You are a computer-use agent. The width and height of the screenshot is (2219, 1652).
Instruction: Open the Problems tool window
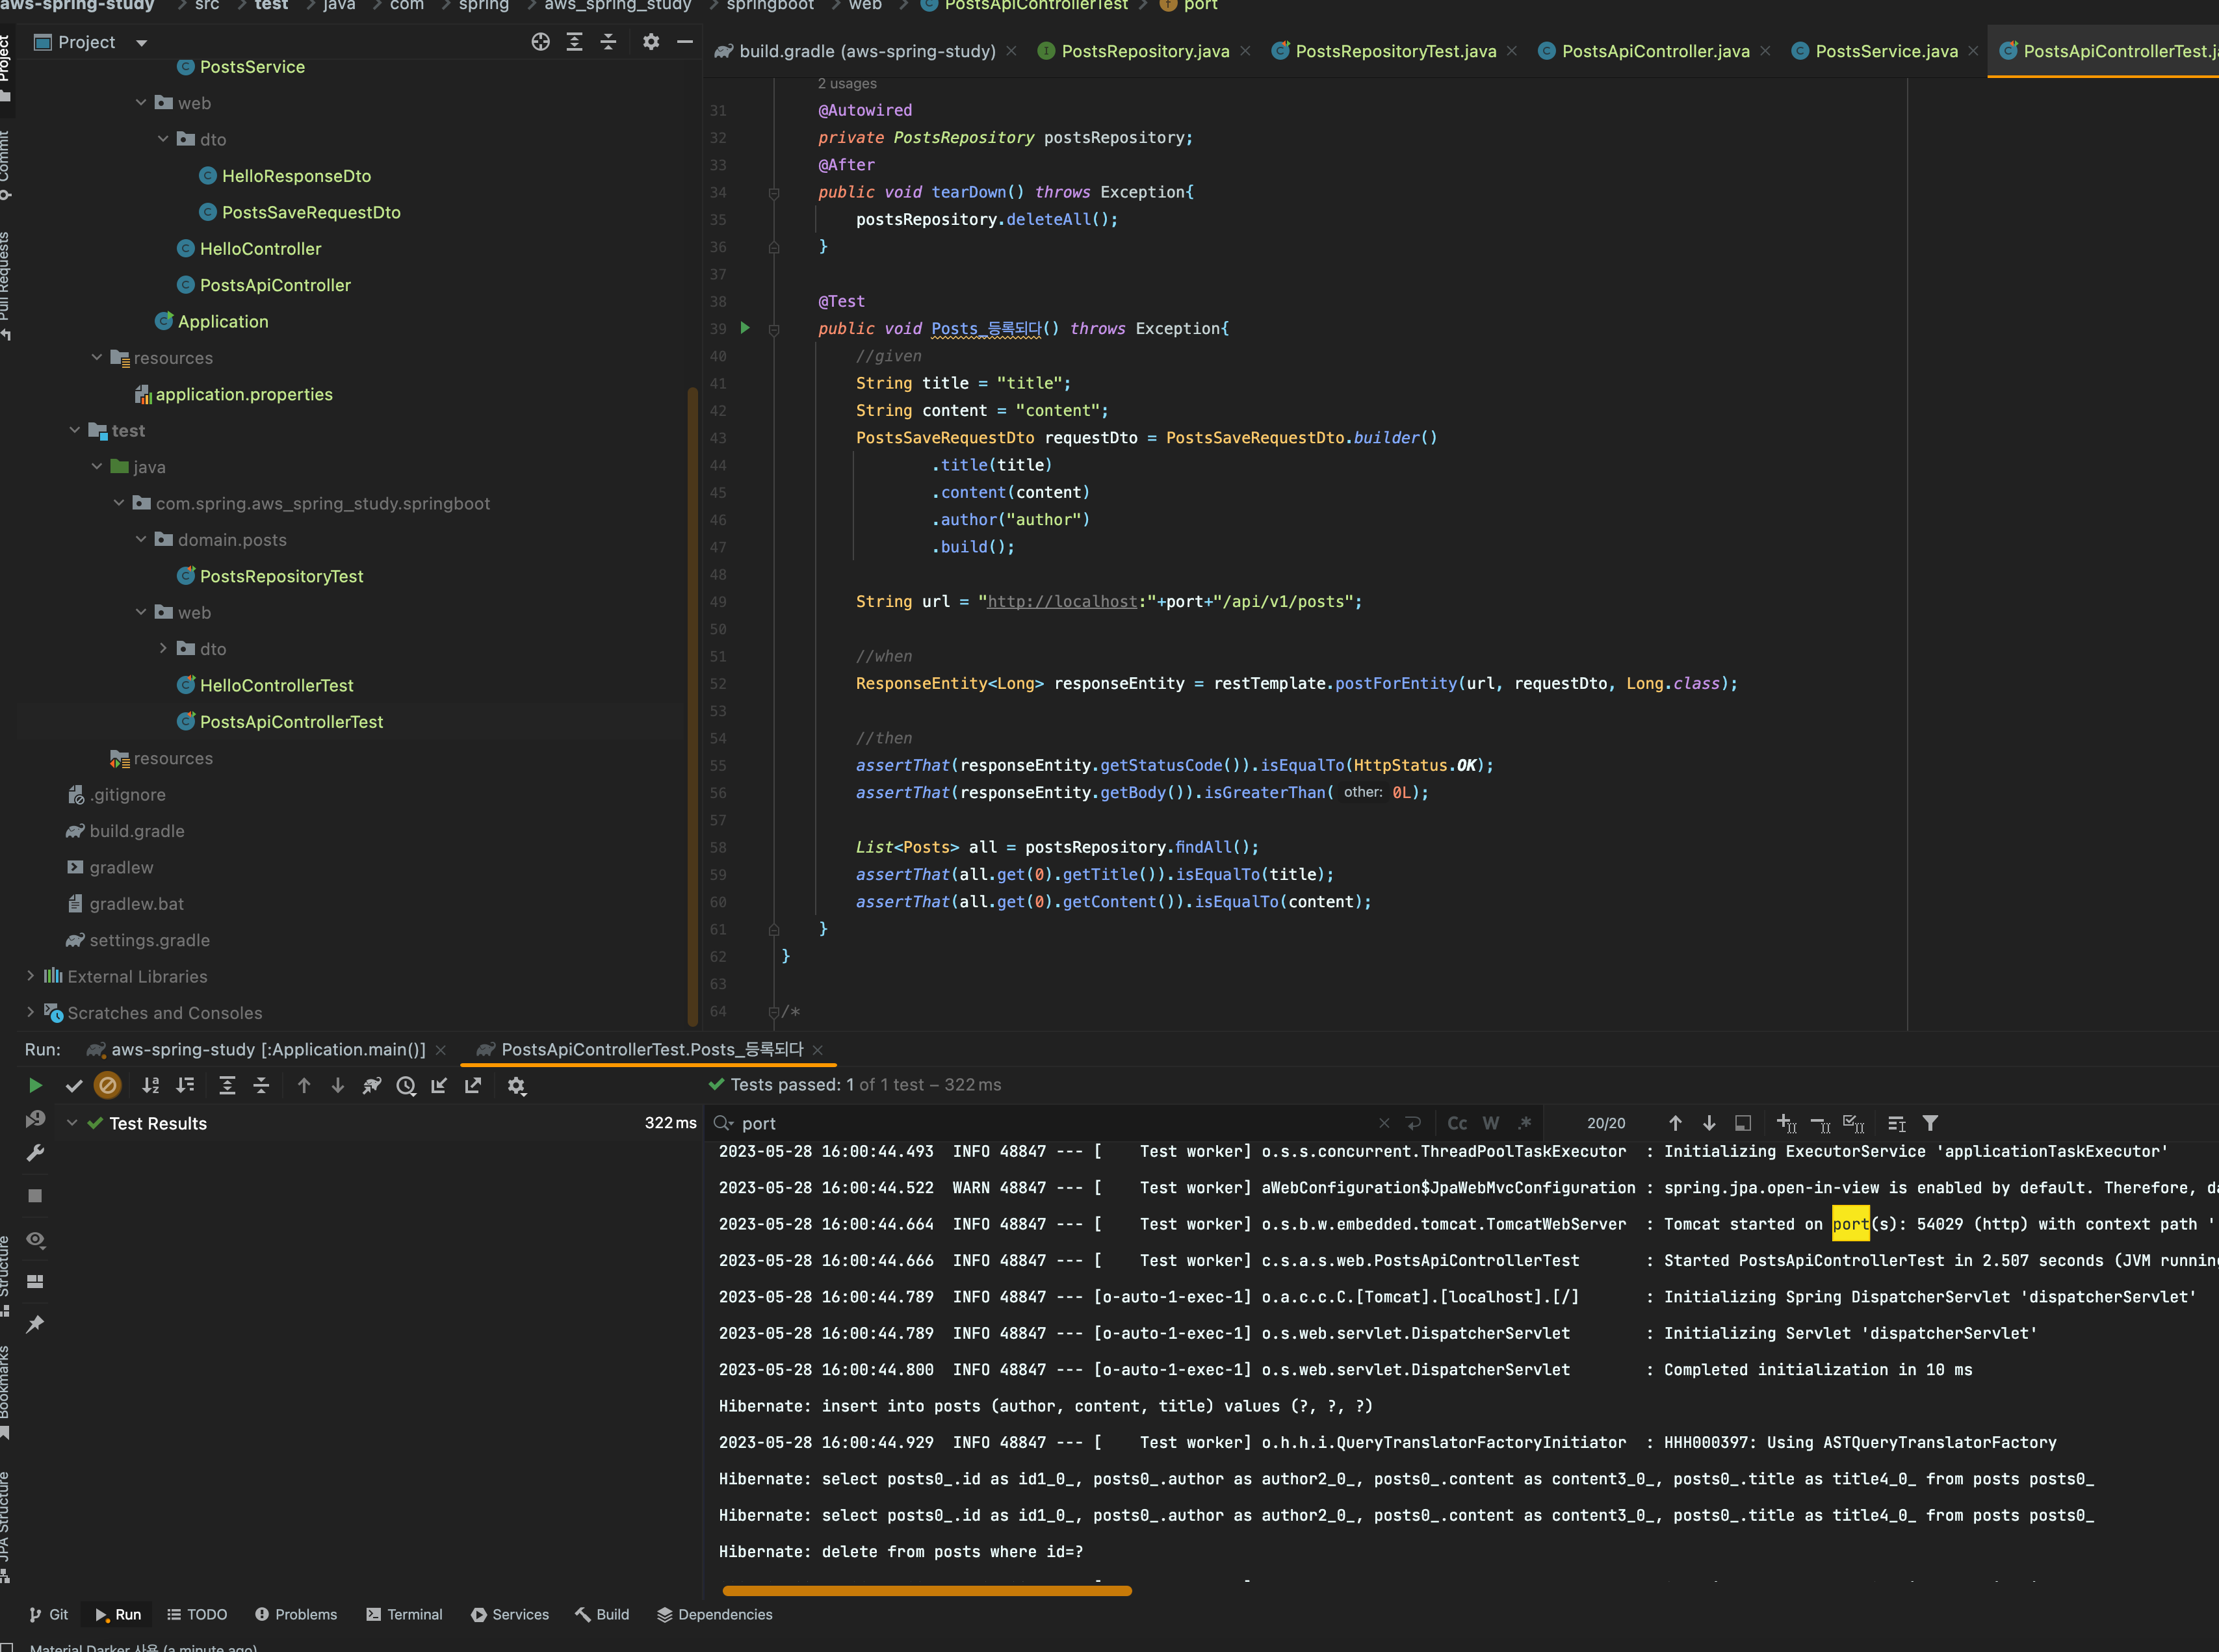click(296, 1614)
